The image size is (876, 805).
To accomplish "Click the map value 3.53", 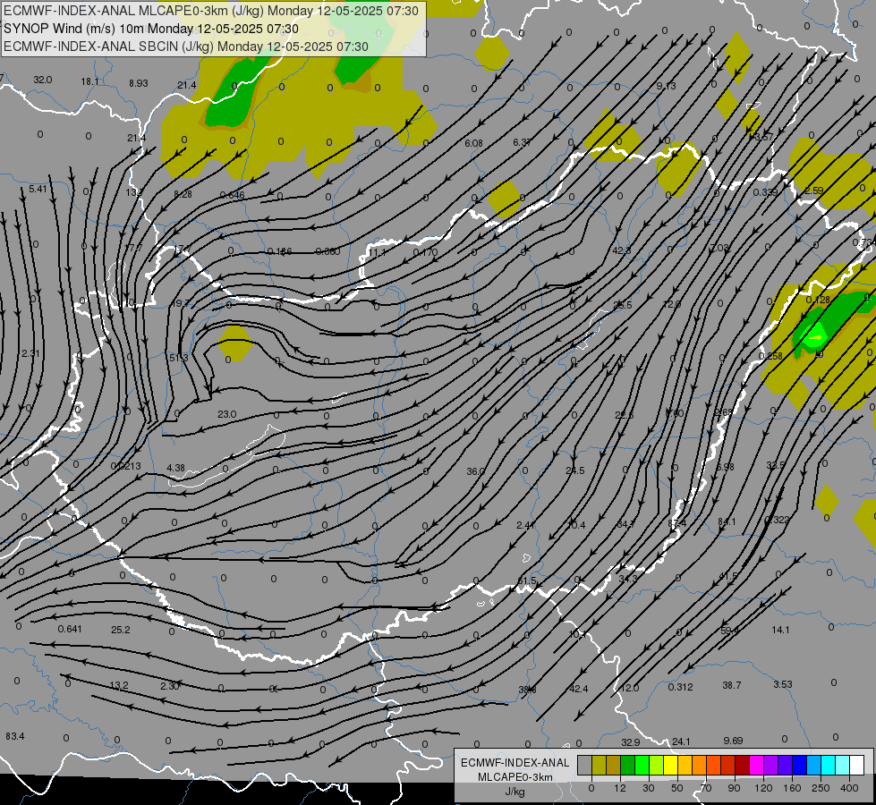I will pyautogui.click(x=783, y=683).
